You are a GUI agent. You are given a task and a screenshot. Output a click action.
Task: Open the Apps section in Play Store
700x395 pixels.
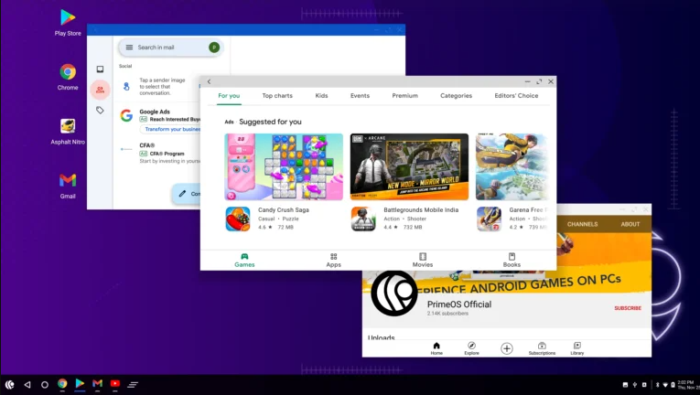coord(334,260)
